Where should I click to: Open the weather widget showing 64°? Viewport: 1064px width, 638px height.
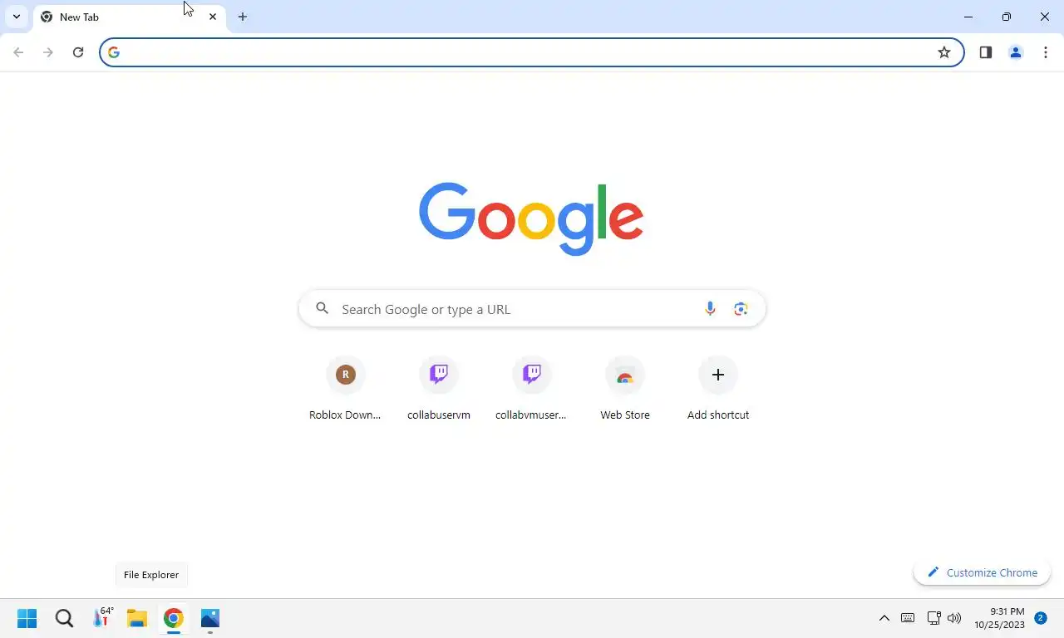click(103, 618)
